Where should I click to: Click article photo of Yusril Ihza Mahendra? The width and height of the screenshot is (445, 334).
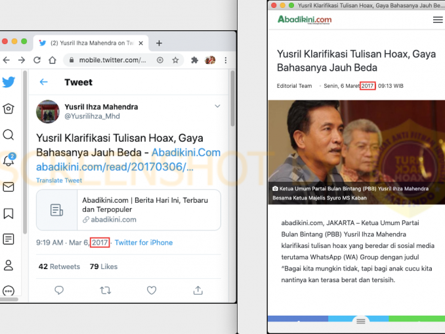(x=356, y=152)
